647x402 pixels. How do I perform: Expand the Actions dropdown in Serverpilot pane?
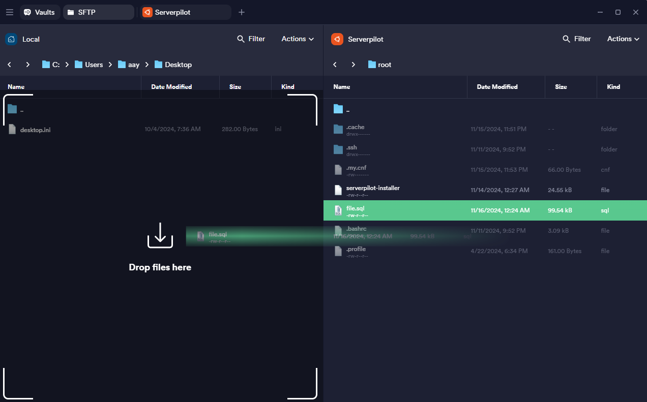623,39
